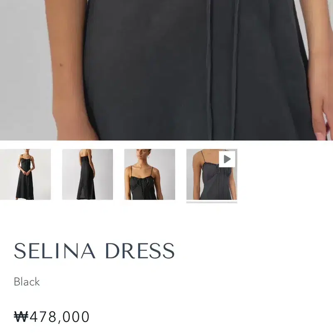Image resolution: width=333 pixels, height=333 pixels.
Task: Click the won currency symbol
Action: pos(21,317)
